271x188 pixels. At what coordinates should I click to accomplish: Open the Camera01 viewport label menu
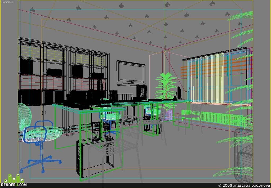coord(7,2)
